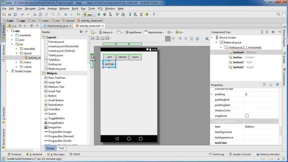The image size is (288, 162).
Task: Collapse the GridLayout node in Component Tree
Action: pyautogui.click(x=221, y=47)
